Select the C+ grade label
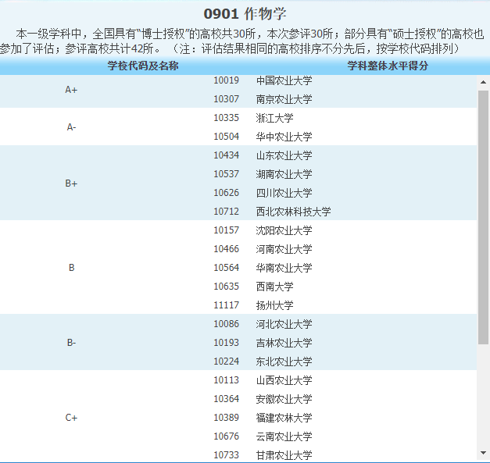Image resolution: width=490 pixels, height=463 pixels. click(x=71, y=418)
